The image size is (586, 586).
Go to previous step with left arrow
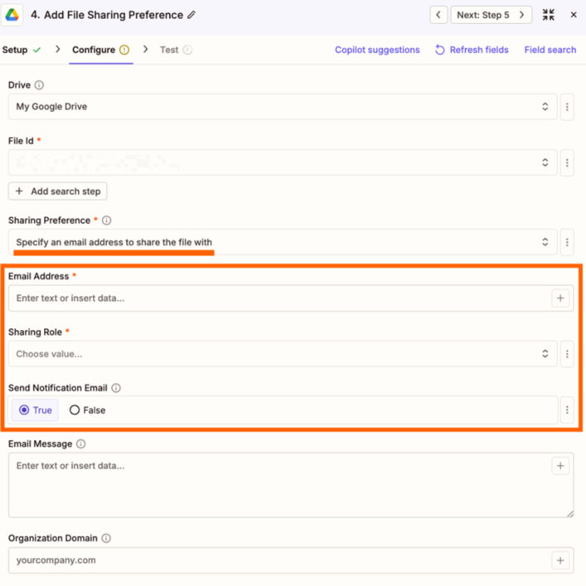(x=438, y=15)
